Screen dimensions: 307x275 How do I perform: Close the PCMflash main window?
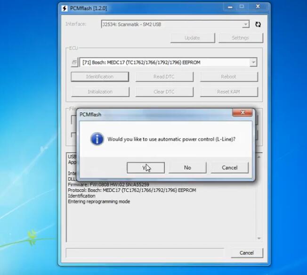tap(258, 7)
